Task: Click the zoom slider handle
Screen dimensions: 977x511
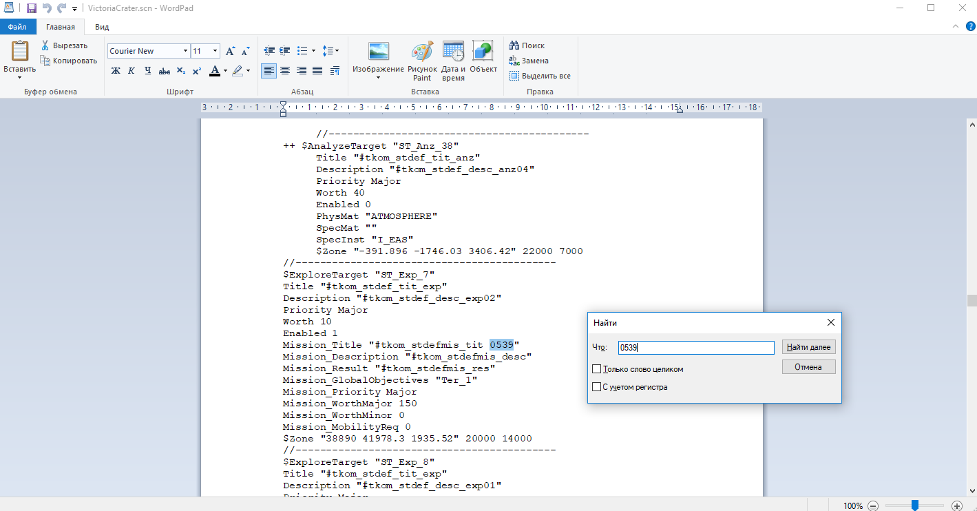Action: 915,505
